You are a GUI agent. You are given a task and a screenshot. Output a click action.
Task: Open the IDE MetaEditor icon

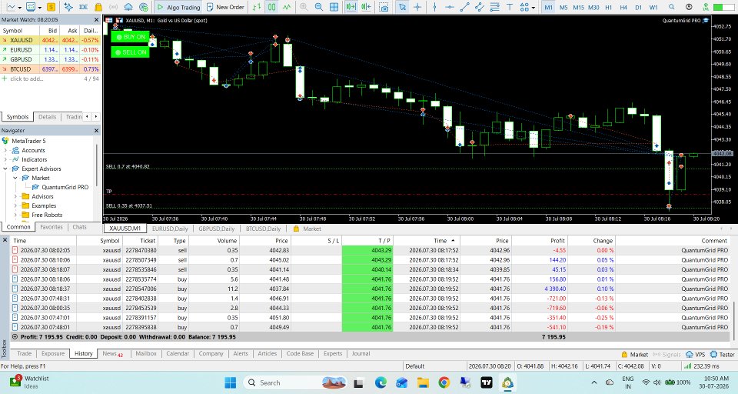pos(83,7)
